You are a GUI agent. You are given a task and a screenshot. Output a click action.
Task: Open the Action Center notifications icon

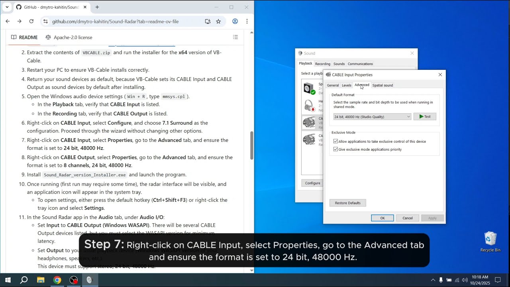click(x=498, y=280)
